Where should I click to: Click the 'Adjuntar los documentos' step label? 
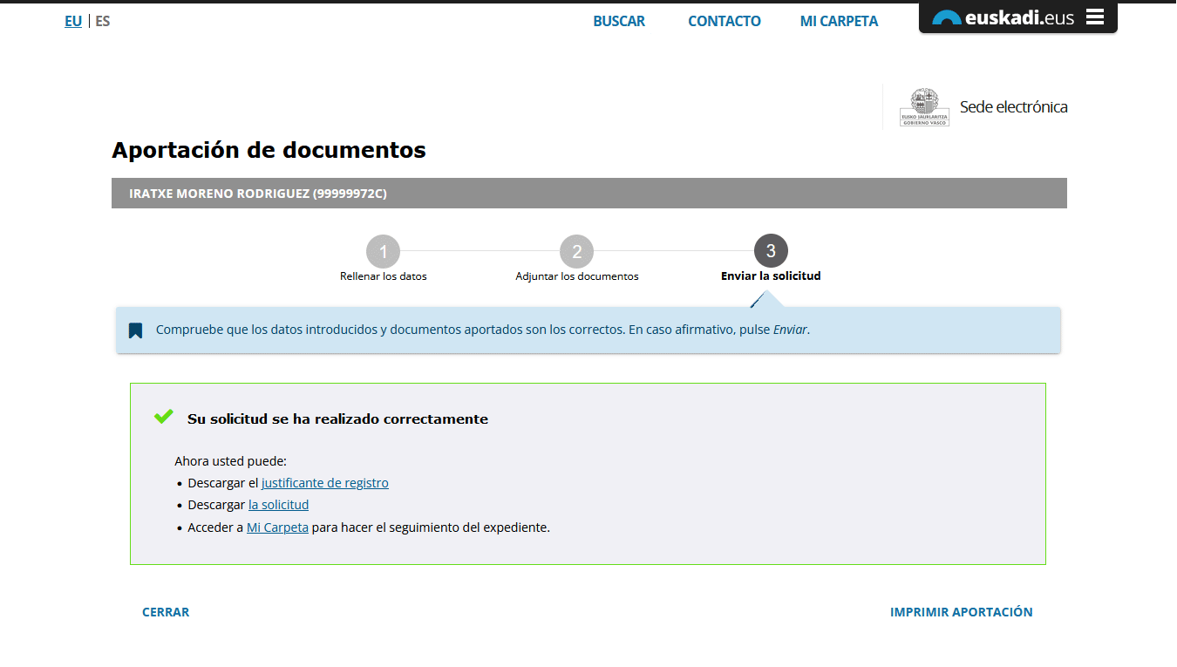click(576, 276)
